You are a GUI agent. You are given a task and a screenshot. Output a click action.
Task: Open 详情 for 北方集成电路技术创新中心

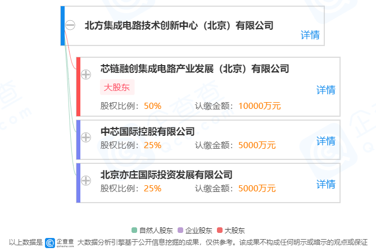(310, 35)
